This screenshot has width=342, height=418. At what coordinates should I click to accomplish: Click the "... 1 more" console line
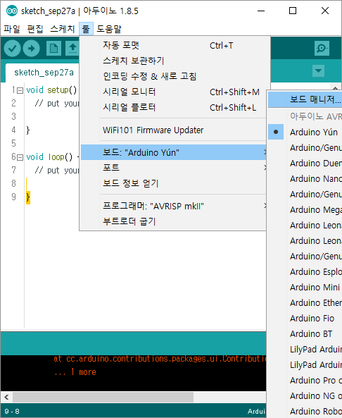click(75, 372)
